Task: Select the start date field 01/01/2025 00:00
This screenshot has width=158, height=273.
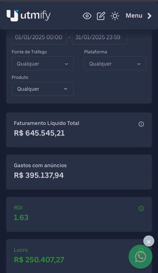Action: click(x=39, y=37)
